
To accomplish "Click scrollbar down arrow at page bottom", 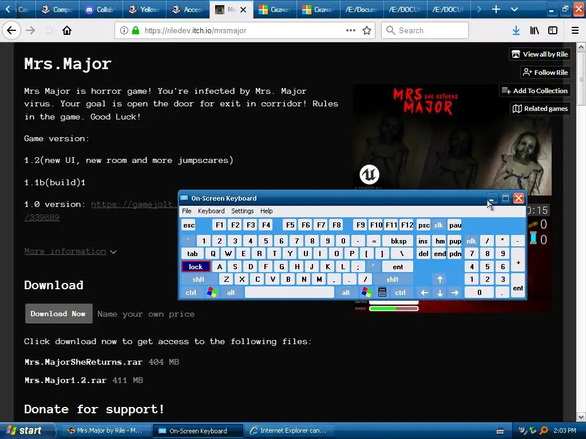I will 581,417.
